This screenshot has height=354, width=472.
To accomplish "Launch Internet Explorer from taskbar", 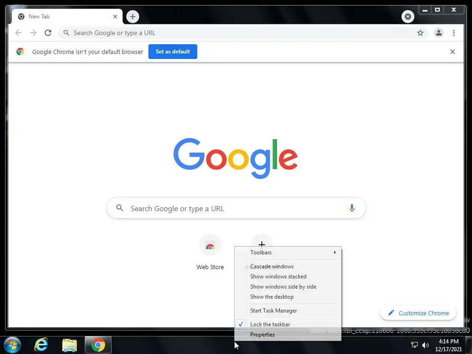I will pyautogui.click(x=41, y=345).
